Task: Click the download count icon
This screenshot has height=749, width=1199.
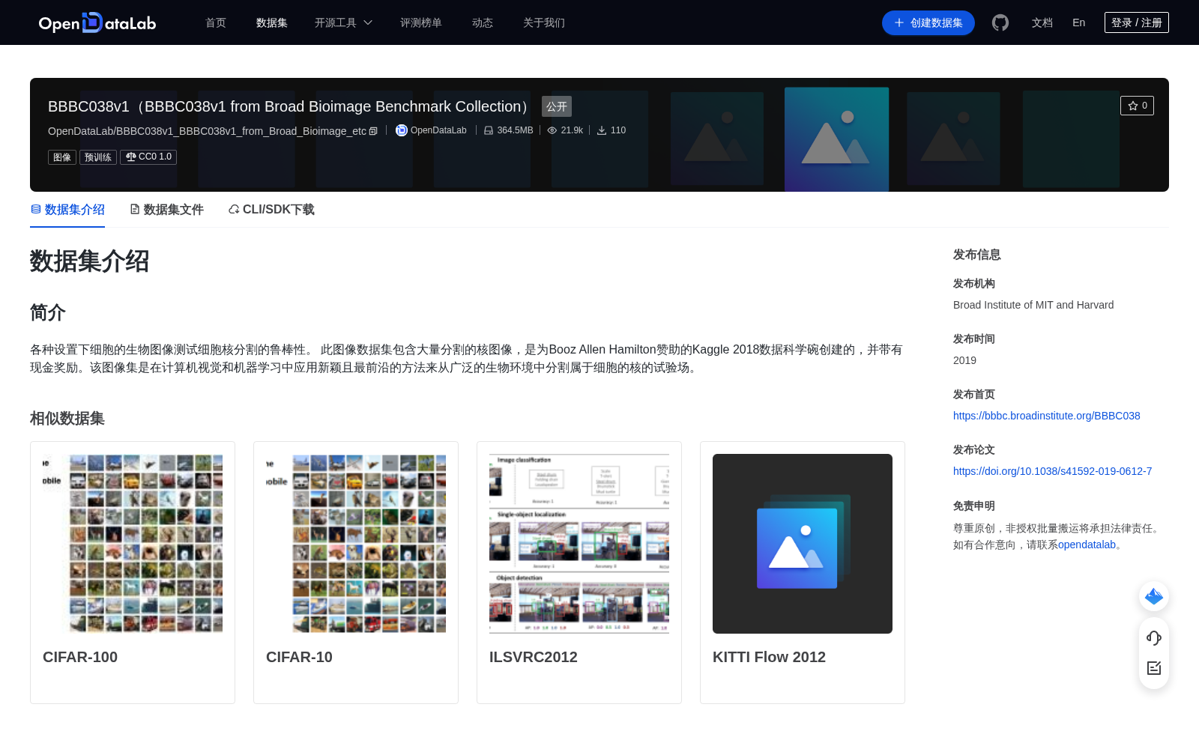Action: coord(602,130)
